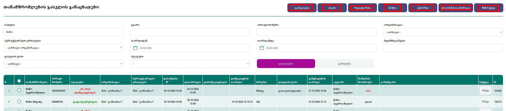Select the header radio button in table
This screenshot has height=111, width=506.
(x=19, y=81)
